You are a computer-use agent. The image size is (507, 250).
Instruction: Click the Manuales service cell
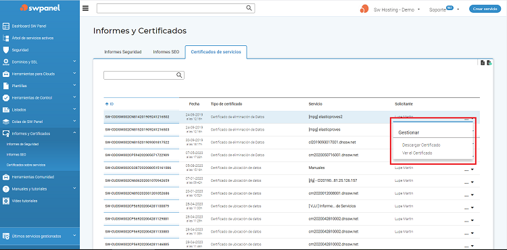click(317, 168)
